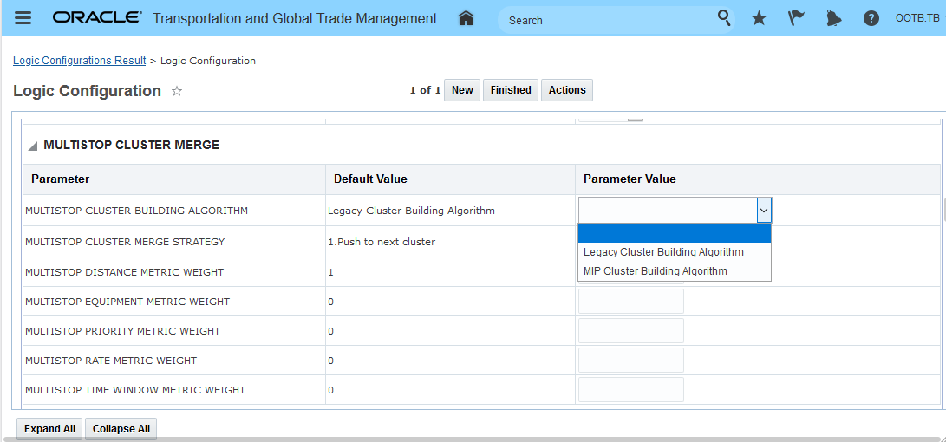This screenshot has height=442, width=946.
Task: Toggle the Cluster Building Algorithm dropdown arrow
Action: click(x=763, y=211)
